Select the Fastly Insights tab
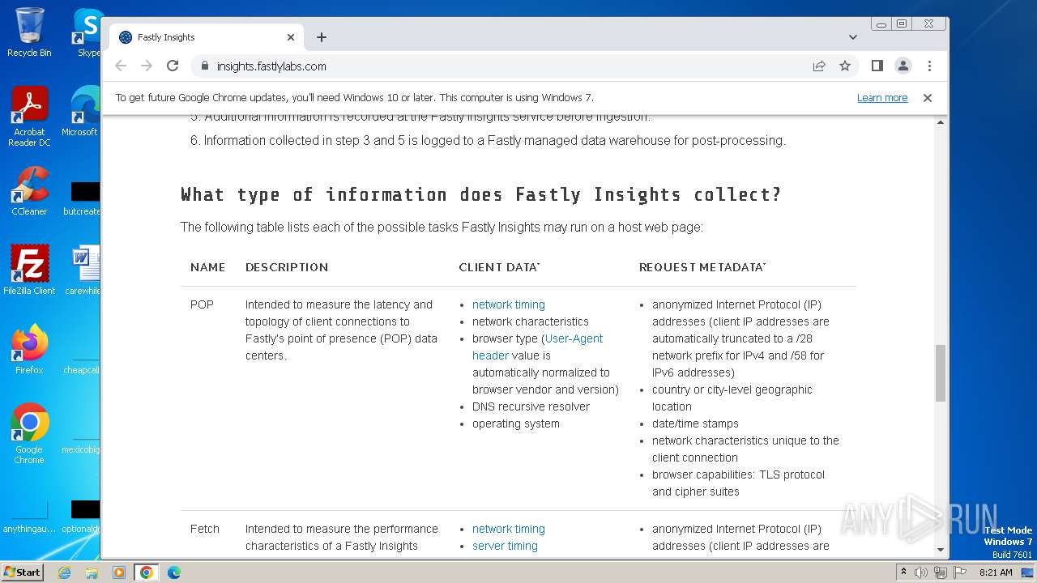The image size is (1037, 583). coord(207,37)
